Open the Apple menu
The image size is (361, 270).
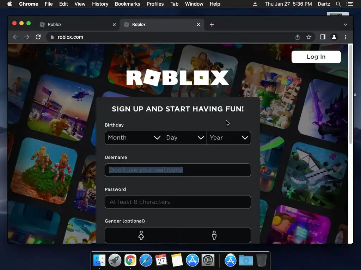pyautogui.click(x=10, y=4)
